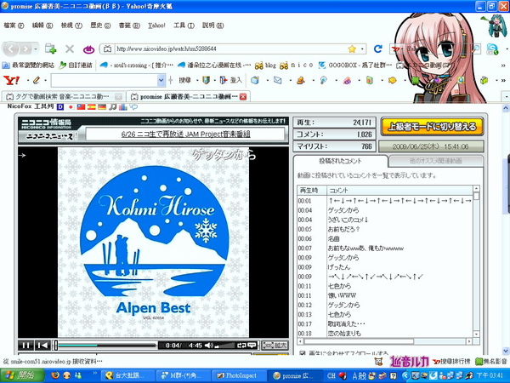
Task: Click the video seek bar
Action: pyautogui.click(x=105, y=346)
